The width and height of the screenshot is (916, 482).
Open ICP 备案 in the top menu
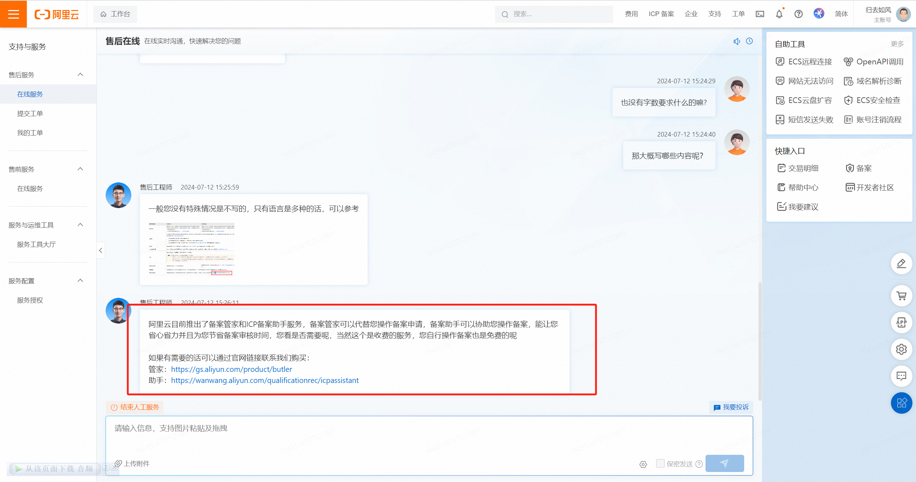(x=661, y=14)
